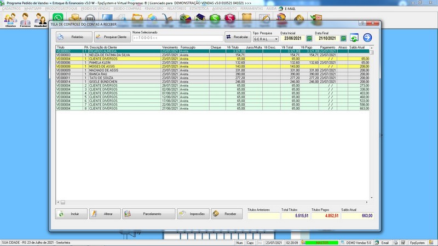Click the red dollar sign icon
The height and width of the screenshot is (246, 438).
(230, 18)
